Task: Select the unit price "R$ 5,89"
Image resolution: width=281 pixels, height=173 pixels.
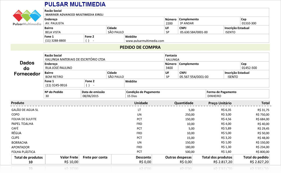Action: [x=226, y=129]
